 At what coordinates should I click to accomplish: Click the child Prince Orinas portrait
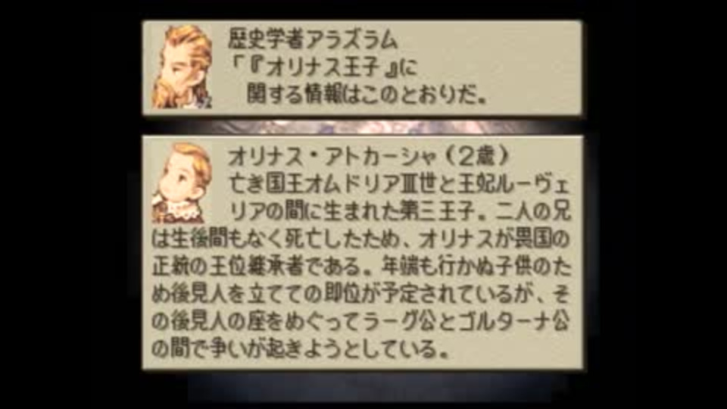pyautogui.click(x=182, y=183)
